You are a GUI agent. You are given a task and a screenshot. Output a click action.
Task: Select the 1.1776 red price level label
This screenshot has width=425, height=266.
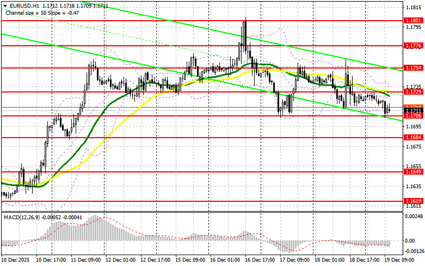point(413,46)
